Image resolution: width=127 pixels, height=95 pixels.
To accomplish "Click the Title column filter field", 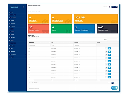I will 62,45.
